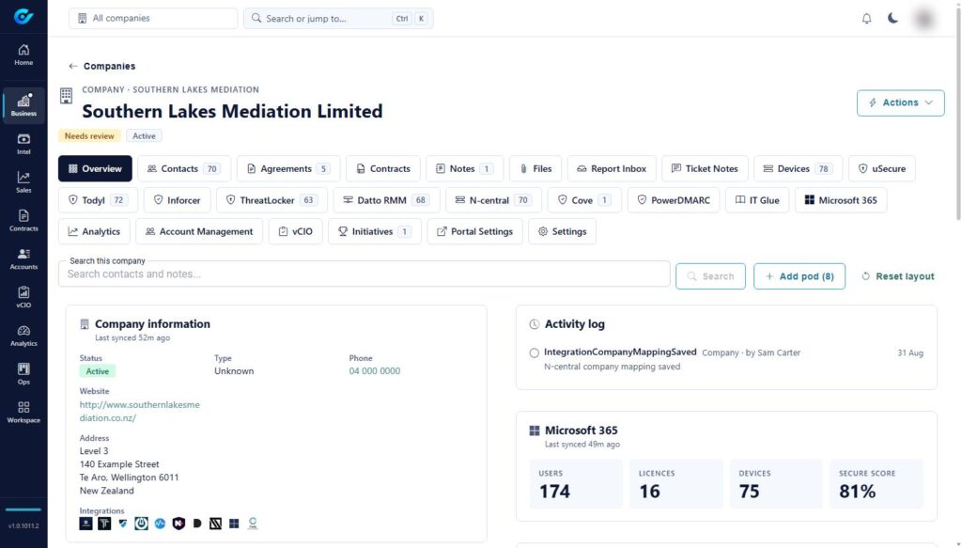Toggle dark mode with the moon icon
Screen dimensions: 962x548
[x=892, y=19]
